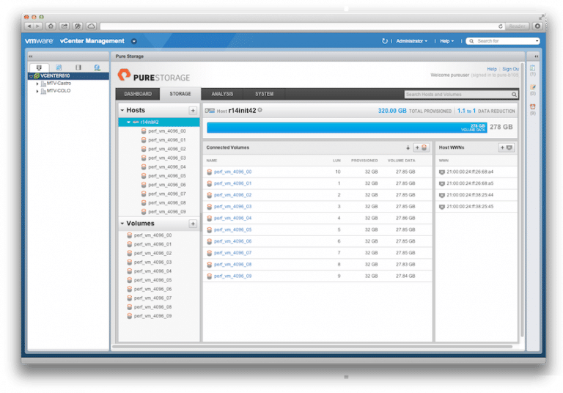Expand the MTV-Castro datacenter node
This screenshot has width=563, height=393.
37,84
